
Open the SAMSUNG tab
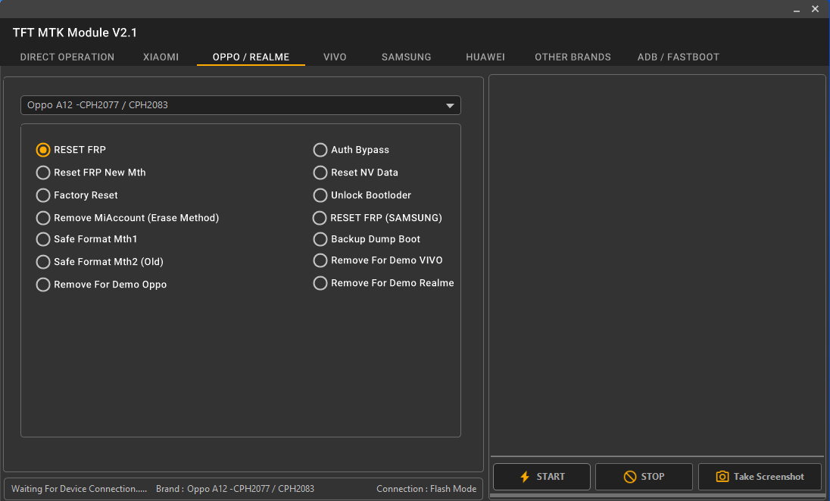(x=406, y=57)
